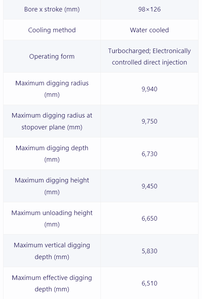Click the 'Maximum digging radius (mm)' label
The image size is (202, 299).
click(52, 89)
